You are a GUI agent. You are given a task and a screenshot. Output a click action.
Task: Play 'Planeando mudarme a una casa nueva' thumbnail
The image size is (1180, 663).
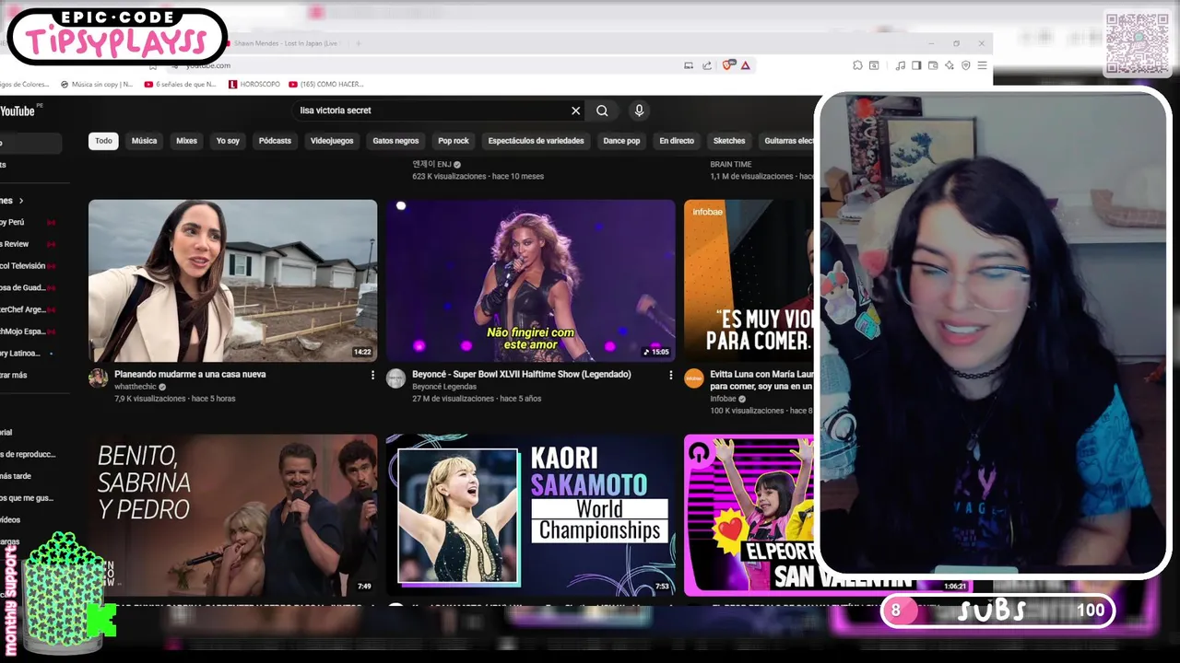tap(232, 281)
